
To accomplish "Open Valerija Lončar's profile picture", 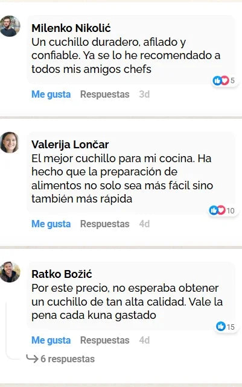I will point(10,142).
